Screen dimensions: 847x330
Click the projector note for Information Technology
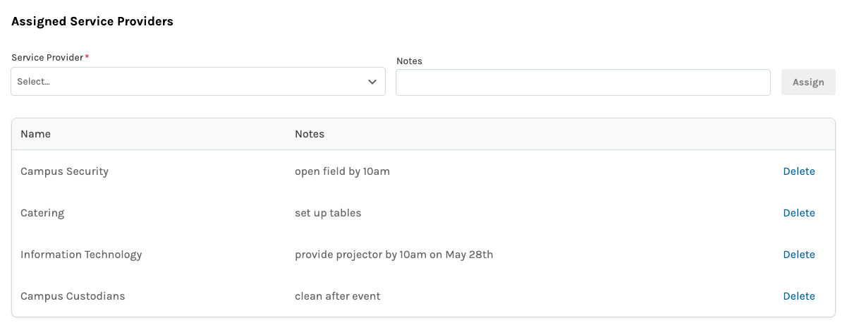[x=394, y=255]
